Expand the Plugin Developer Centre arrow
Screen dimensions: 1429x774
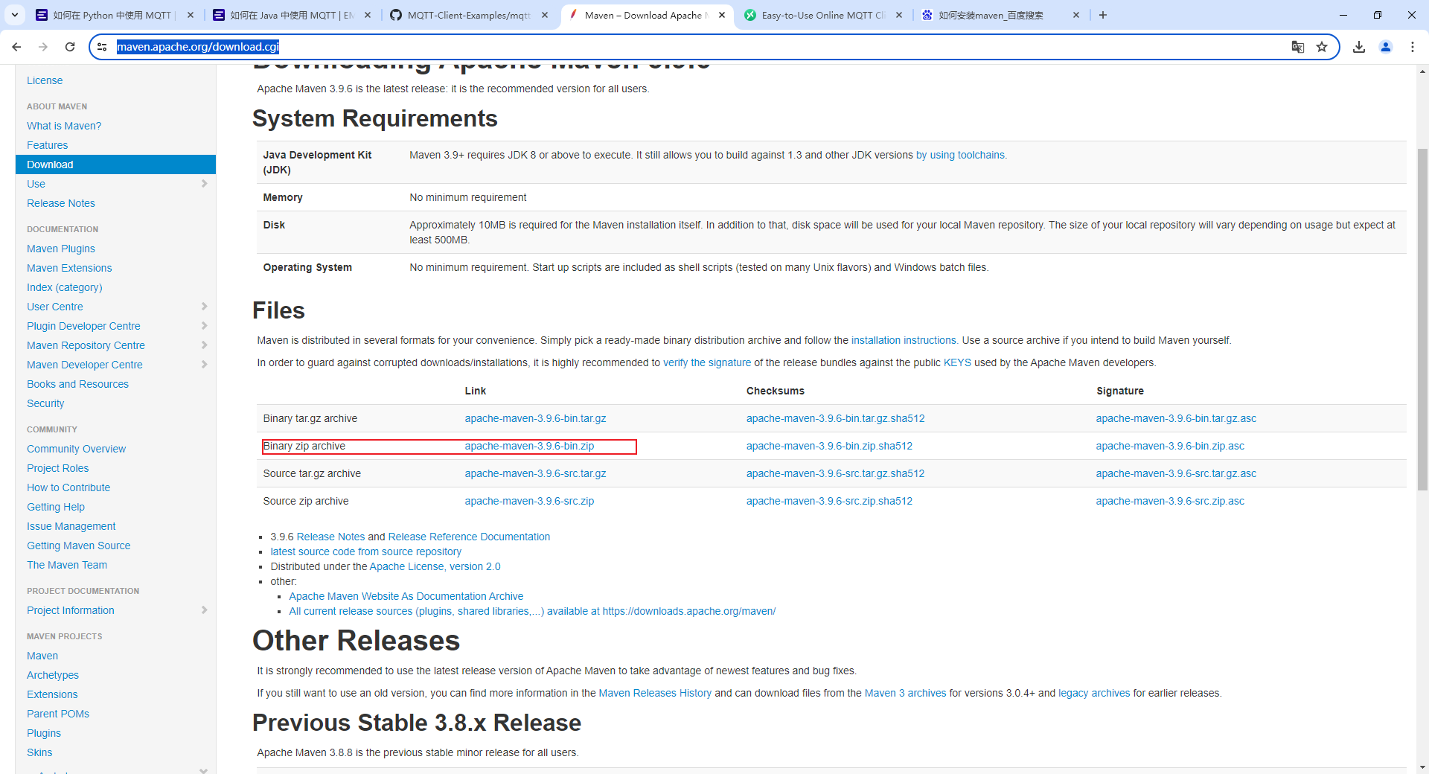point(204,326)
